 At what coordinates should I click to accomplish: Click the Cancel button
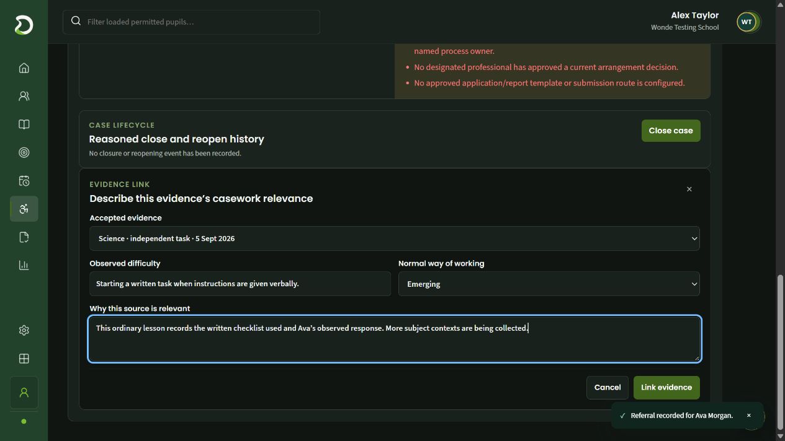608,388
